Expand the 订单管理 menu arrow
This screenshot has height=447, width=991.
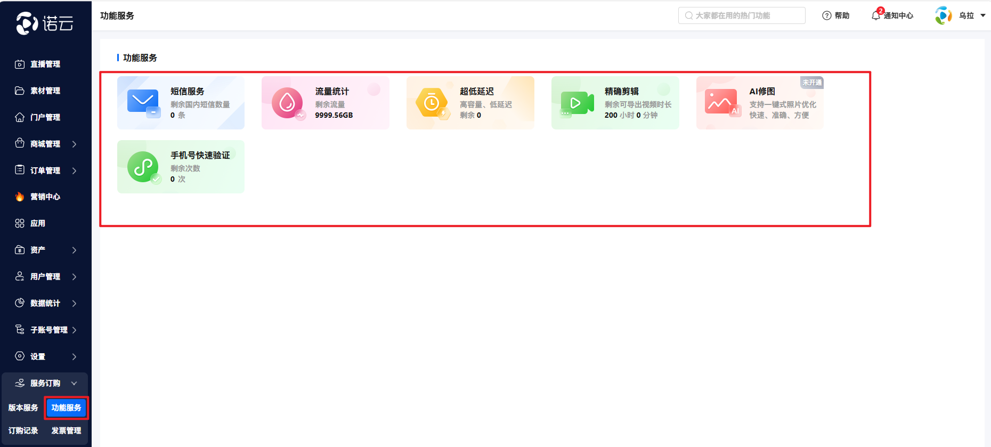[x=74, y=170]
